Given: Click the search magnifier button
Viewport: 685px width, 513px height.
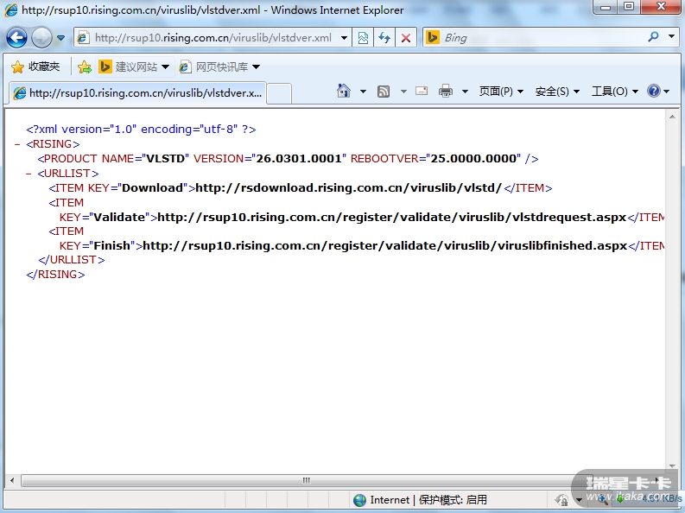Looking at the screenshot, I should click(x=654, y=37).
